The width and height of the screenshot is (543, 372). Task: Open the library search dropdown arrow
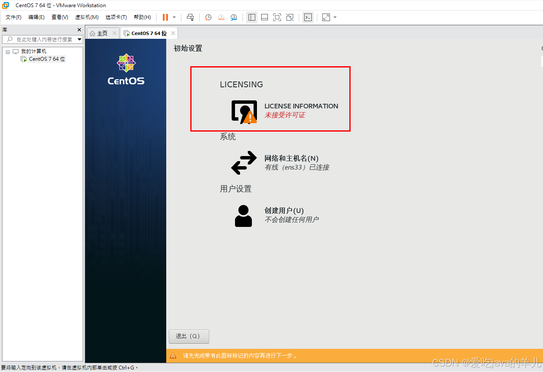pos(79,39)
